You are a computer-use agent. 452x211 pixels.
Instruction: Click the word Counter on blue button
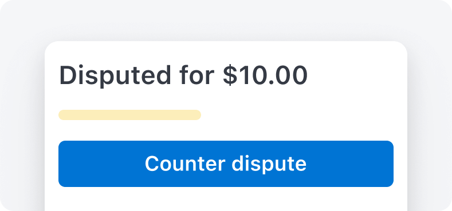185,163
